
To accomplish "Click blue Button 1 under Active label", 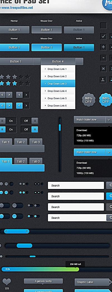I will click(79, 48).
